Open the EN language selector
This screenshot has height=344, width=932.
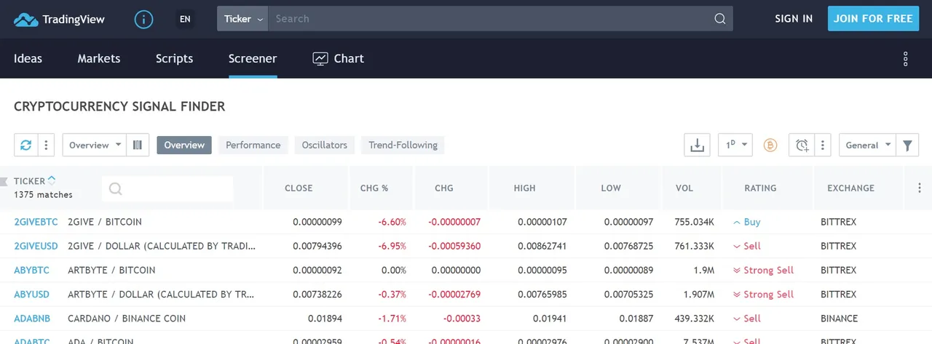185,20
